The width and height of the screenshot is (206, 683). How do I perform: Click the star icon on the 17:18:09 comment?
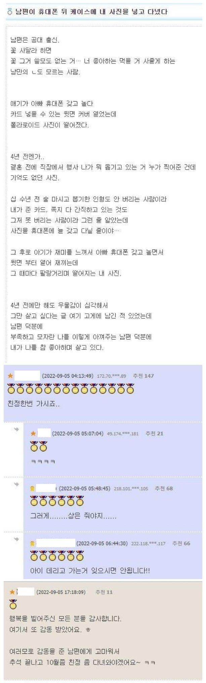click(x=12, y=592)
